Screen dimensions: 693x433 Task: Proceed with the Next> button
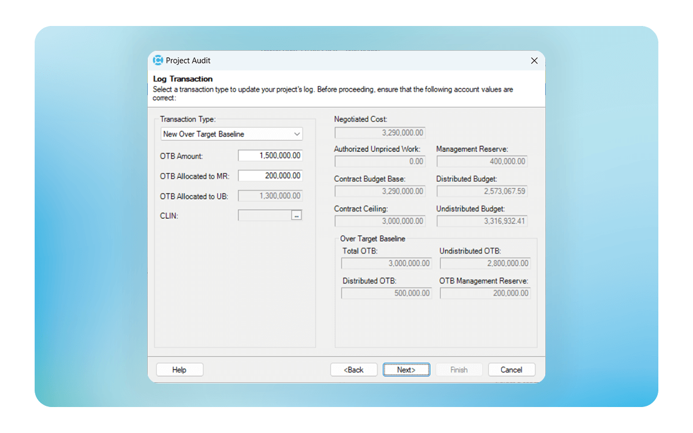406,369
